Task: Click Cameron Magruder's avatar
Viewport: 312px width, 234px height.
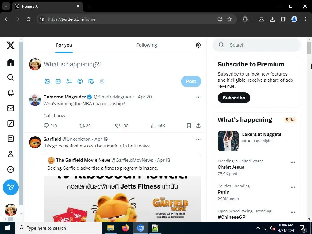Action: [x=35, y=100]
